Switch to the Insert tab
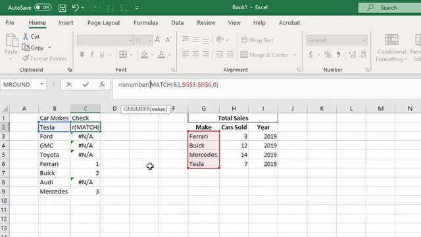This screenshot has width=421, height=237. (x=66, y=23)
